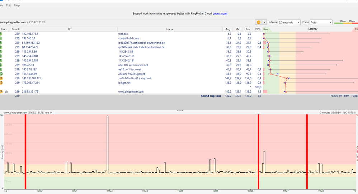
Task: Click hop 14 bar graph icon
Action: point(6,92)
